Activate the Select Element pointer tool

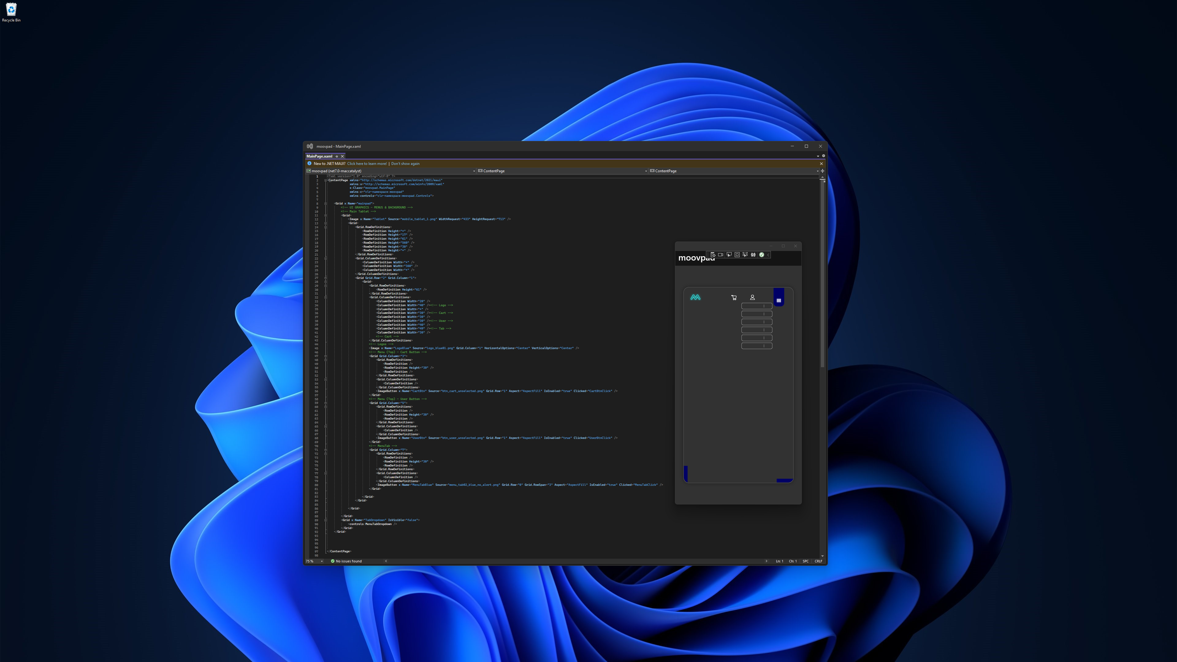pyautogui.click(x=729, y=255)
